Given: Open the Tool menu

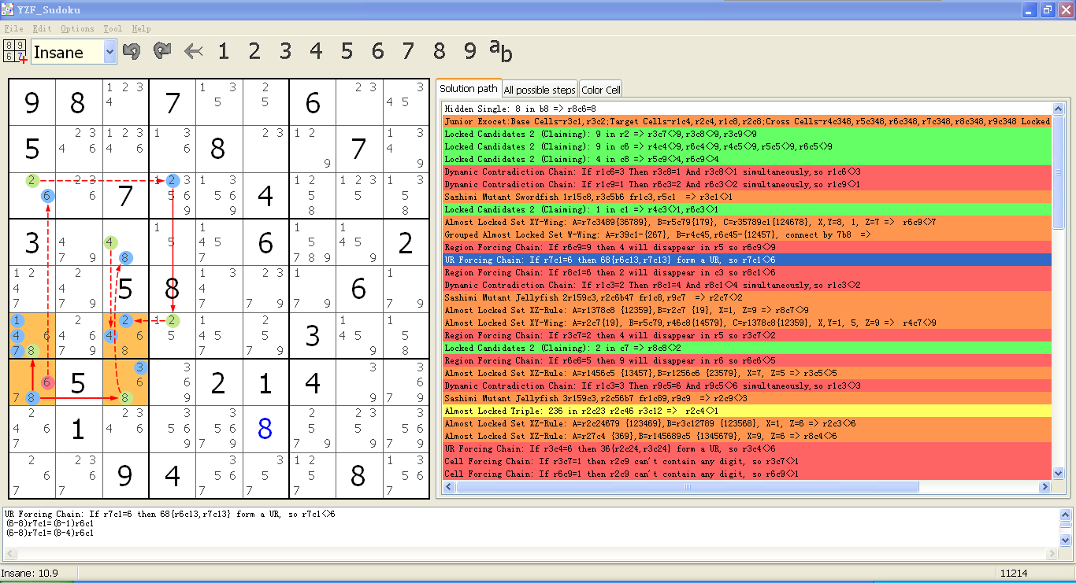Looking at the screenshot, I should pyautogui.click(x=113, y=28).
